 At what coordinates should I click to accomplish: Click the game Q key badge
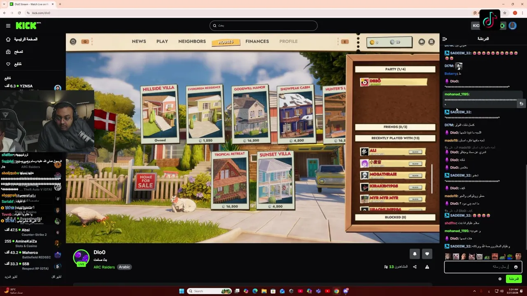(x=85, y=42)
